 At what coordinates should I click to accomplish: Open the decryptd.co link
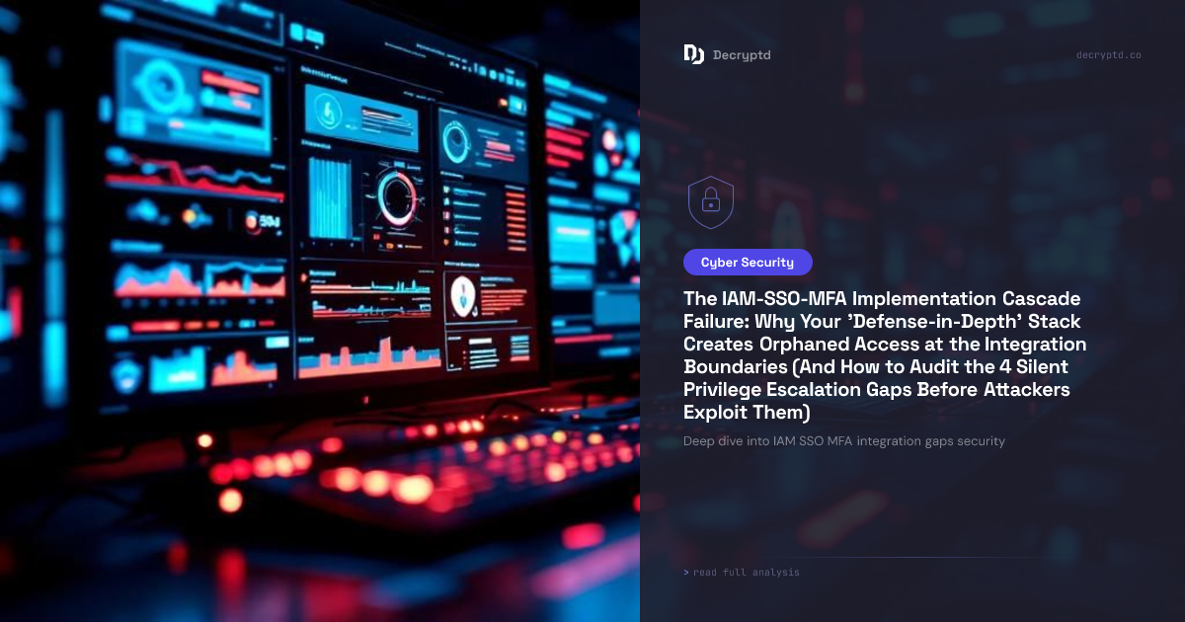point(1108,55)
